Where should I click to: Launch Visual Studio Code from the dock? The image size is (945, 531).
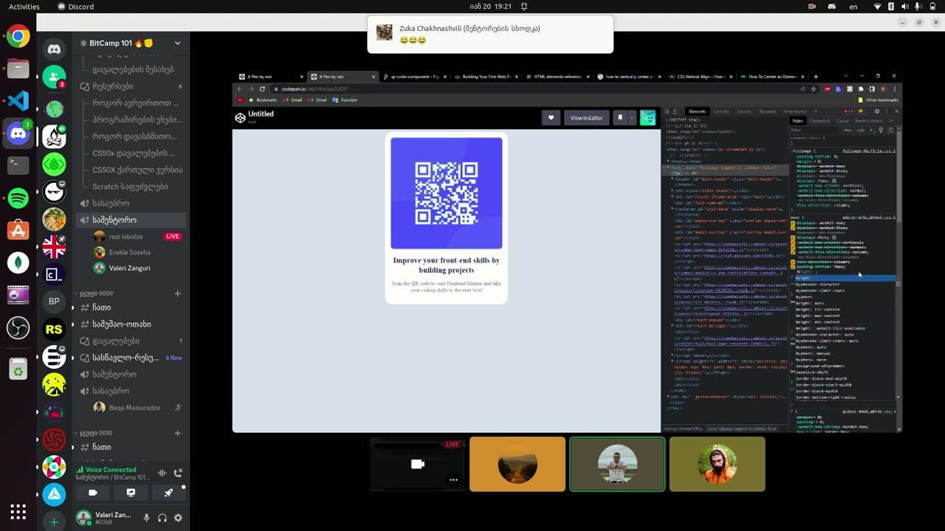click(x=18, y=101)
